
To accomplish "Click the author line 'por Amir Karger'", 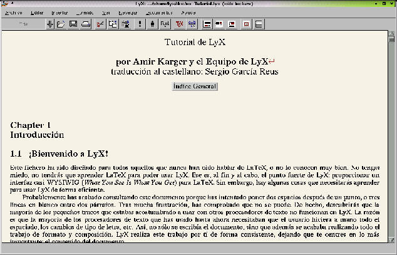I will (192, 61).
